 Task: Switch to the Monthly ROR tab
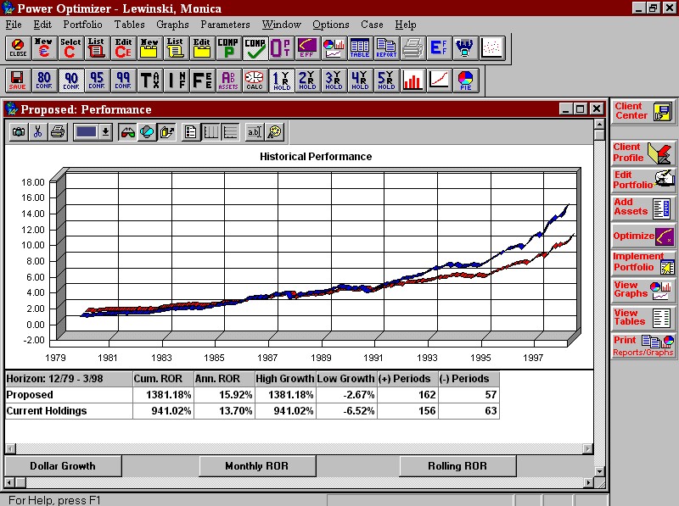point(255,465)
